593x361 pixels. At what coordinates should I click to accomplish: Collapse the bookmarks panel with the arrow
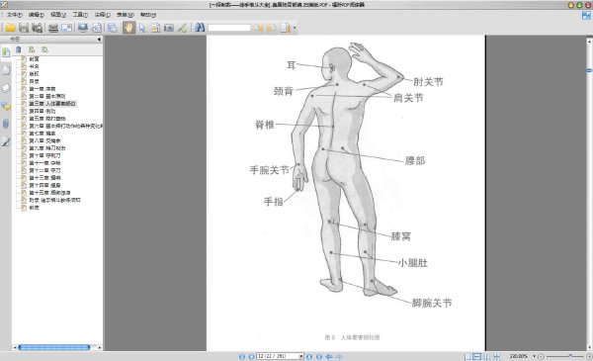99,39
